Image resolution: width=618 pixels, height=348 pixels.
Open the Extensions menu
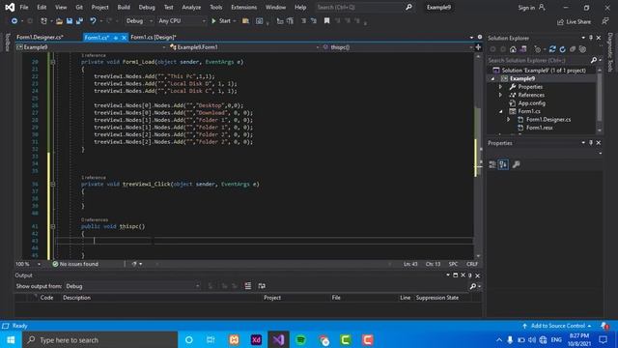[x=243, y=7]
